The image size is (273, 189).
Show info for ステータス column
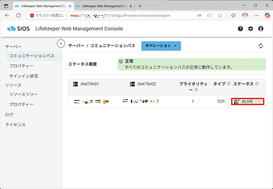point(257,84)
